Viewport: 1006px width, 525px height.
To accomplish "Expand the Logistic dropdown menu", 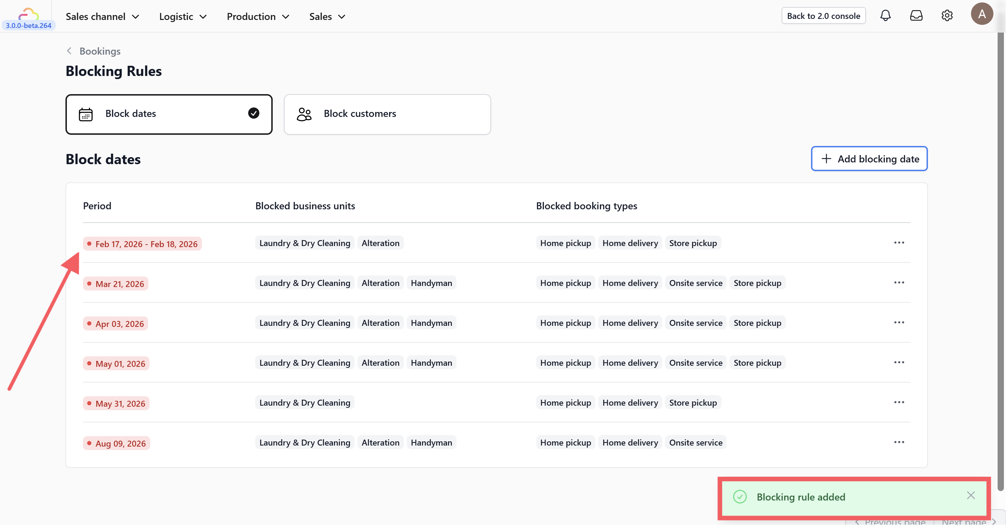I will point(183,16).
